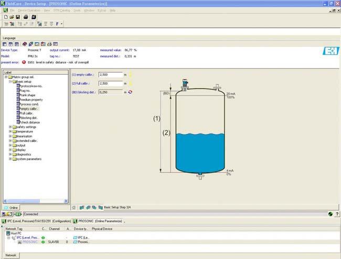Select the medium property tree item

pos(32,100)
